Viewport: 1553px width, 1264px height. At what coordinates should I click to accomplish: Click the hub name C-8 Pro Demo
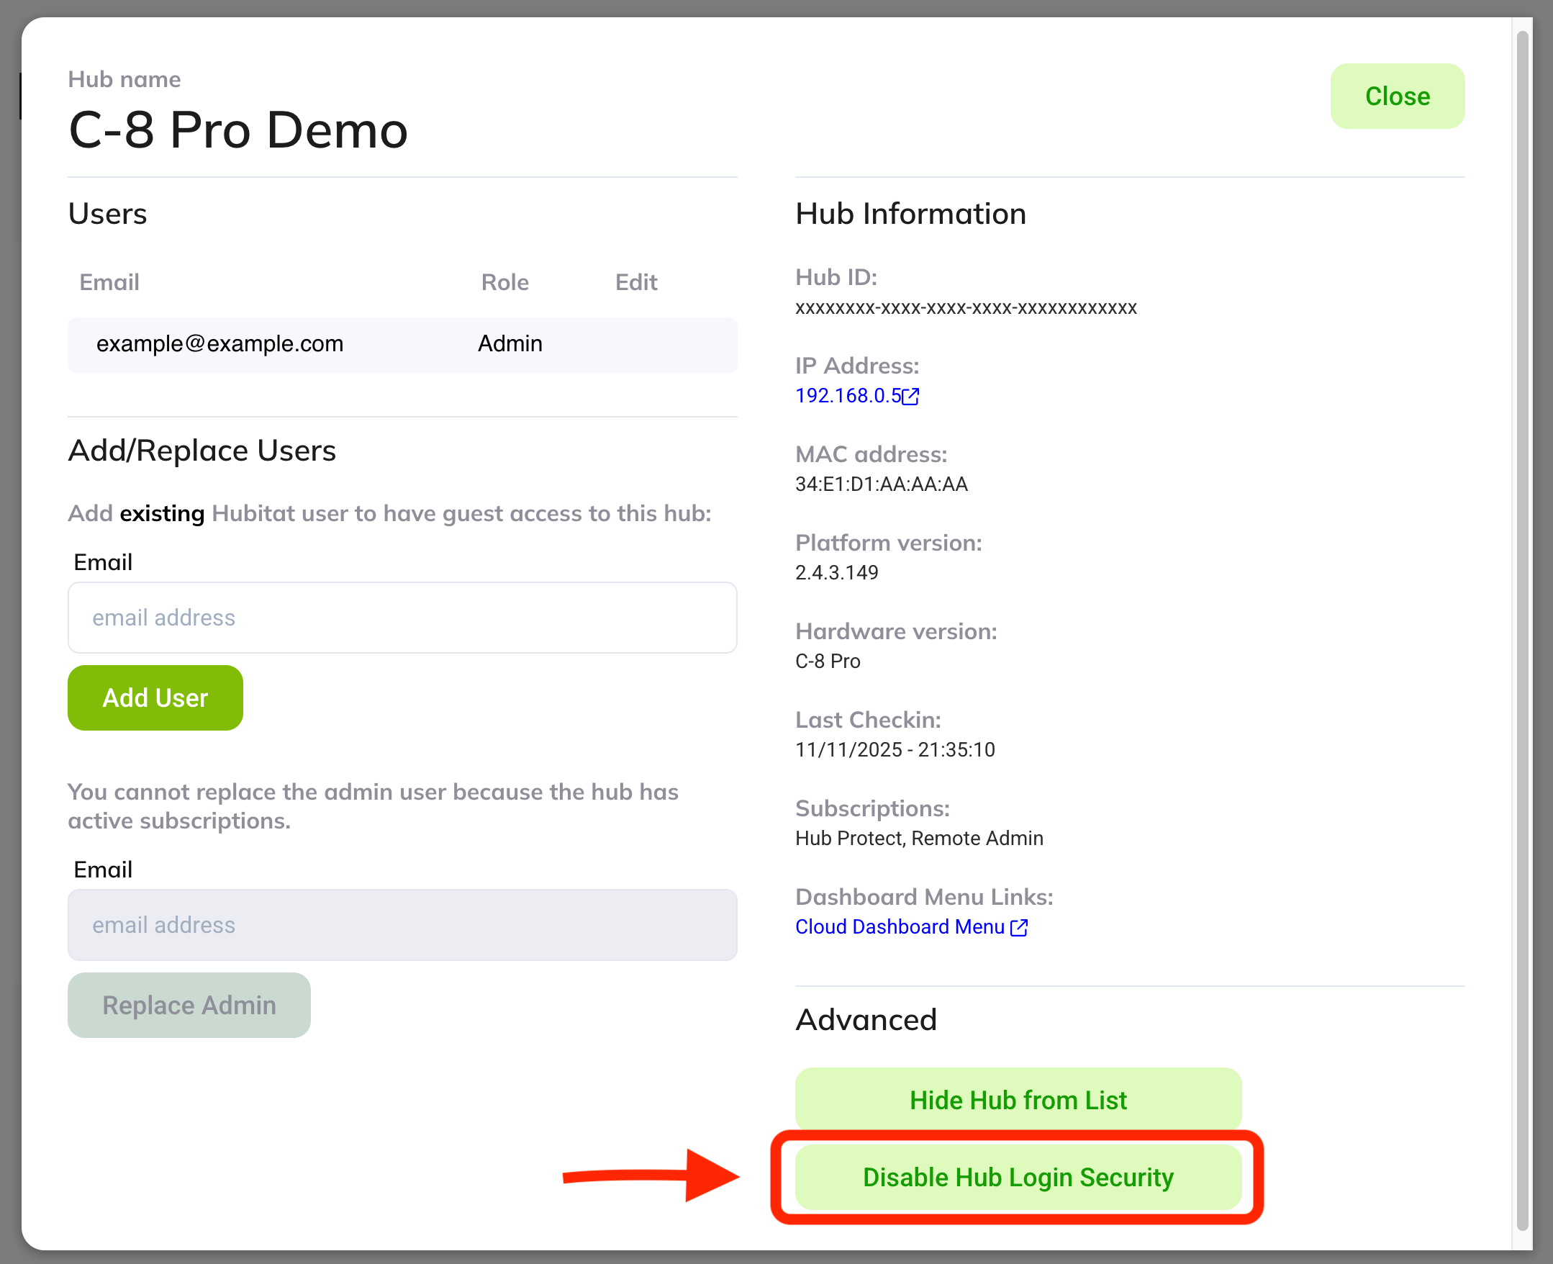[x=238, y=130]
